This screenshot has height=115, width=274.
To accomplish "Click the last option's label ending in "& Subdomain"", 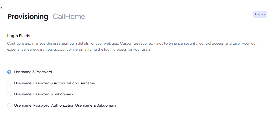I will tap(65, 105).
